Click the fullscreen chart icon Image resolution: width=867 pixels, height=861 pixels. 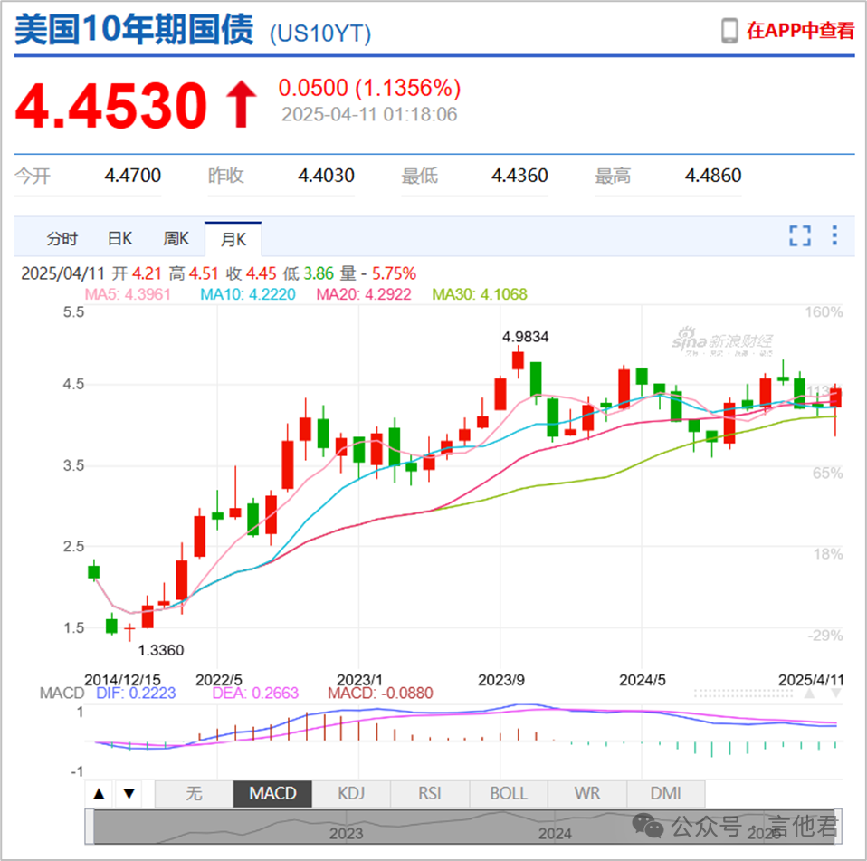pyautogui.click(x=800, y=236)
